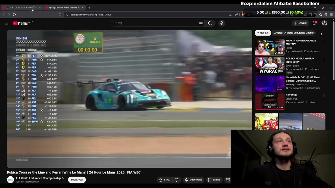335x188 pixels.
Task: Like the video with thumbs up
Action: [164, 180]
